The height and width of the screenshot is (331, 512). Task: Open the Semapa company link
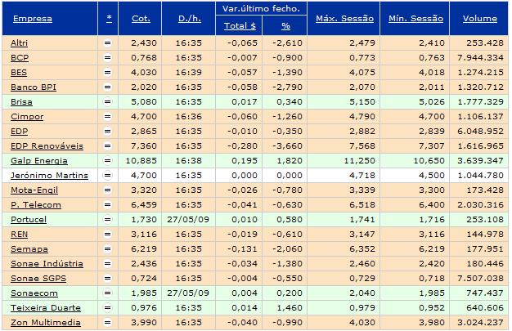(29, 249)
